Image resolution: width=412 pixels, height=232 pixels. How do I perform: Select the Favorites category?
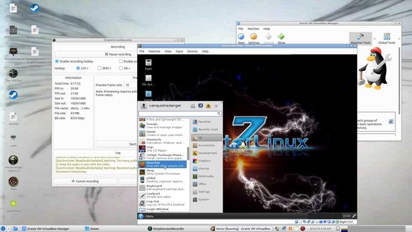[207, 122]
